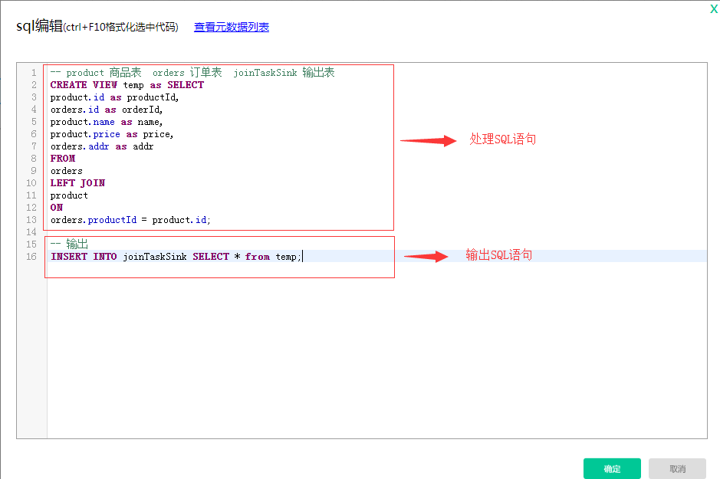This screenshot has height=479, width=720.
Task: Open the 查看元数据列表 link
Action: pyautogui.click(x=232, y=27)
